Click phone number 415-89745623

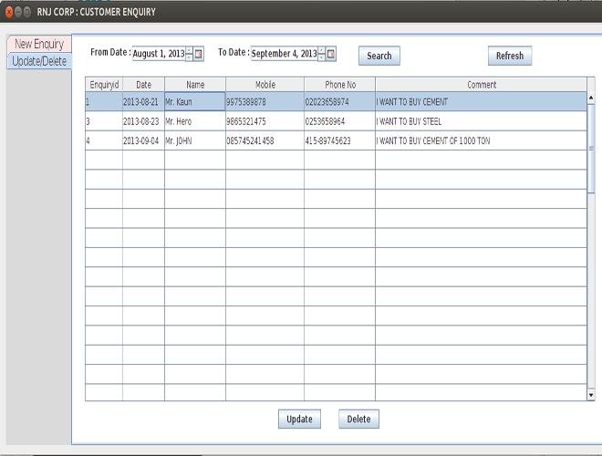[x=340, y=140]
